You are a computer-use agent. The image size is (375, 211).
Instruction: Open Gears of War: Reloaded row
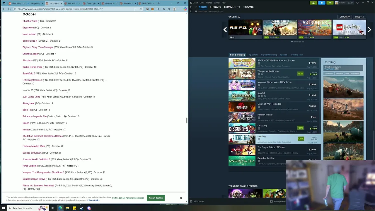275,106
